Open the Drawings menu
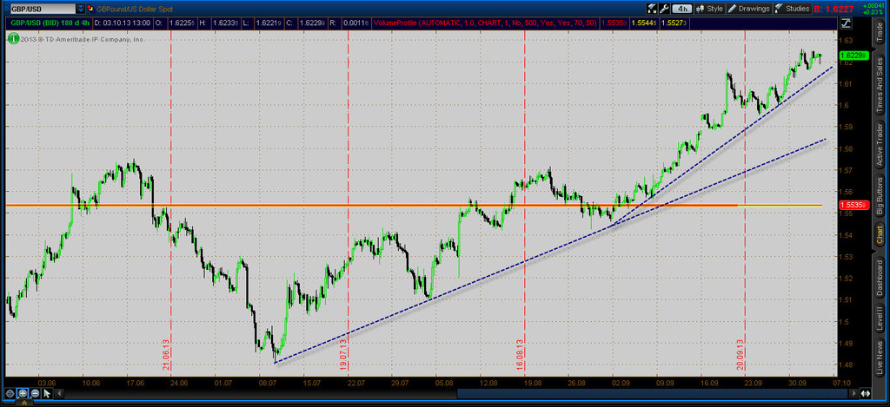 [749, 9]
